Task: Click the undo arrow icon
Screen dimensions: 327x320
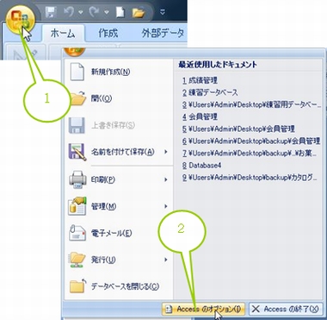Action: (x=69, y=12)
